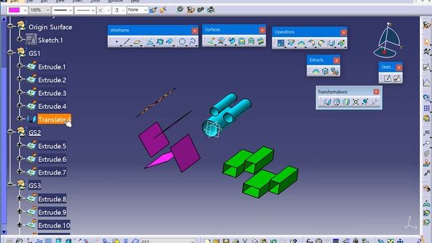Collapse the GS2 geometrical set node
The width and height of the screenshot is (432, 243).
tap(11, 132)
